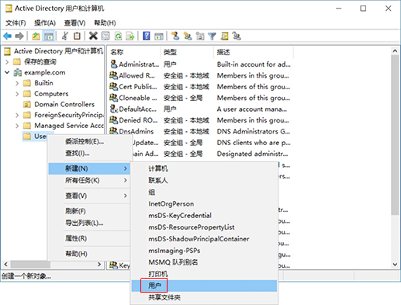
Task: Click the Forward arrow in toolbar
Action: (19, 36)
